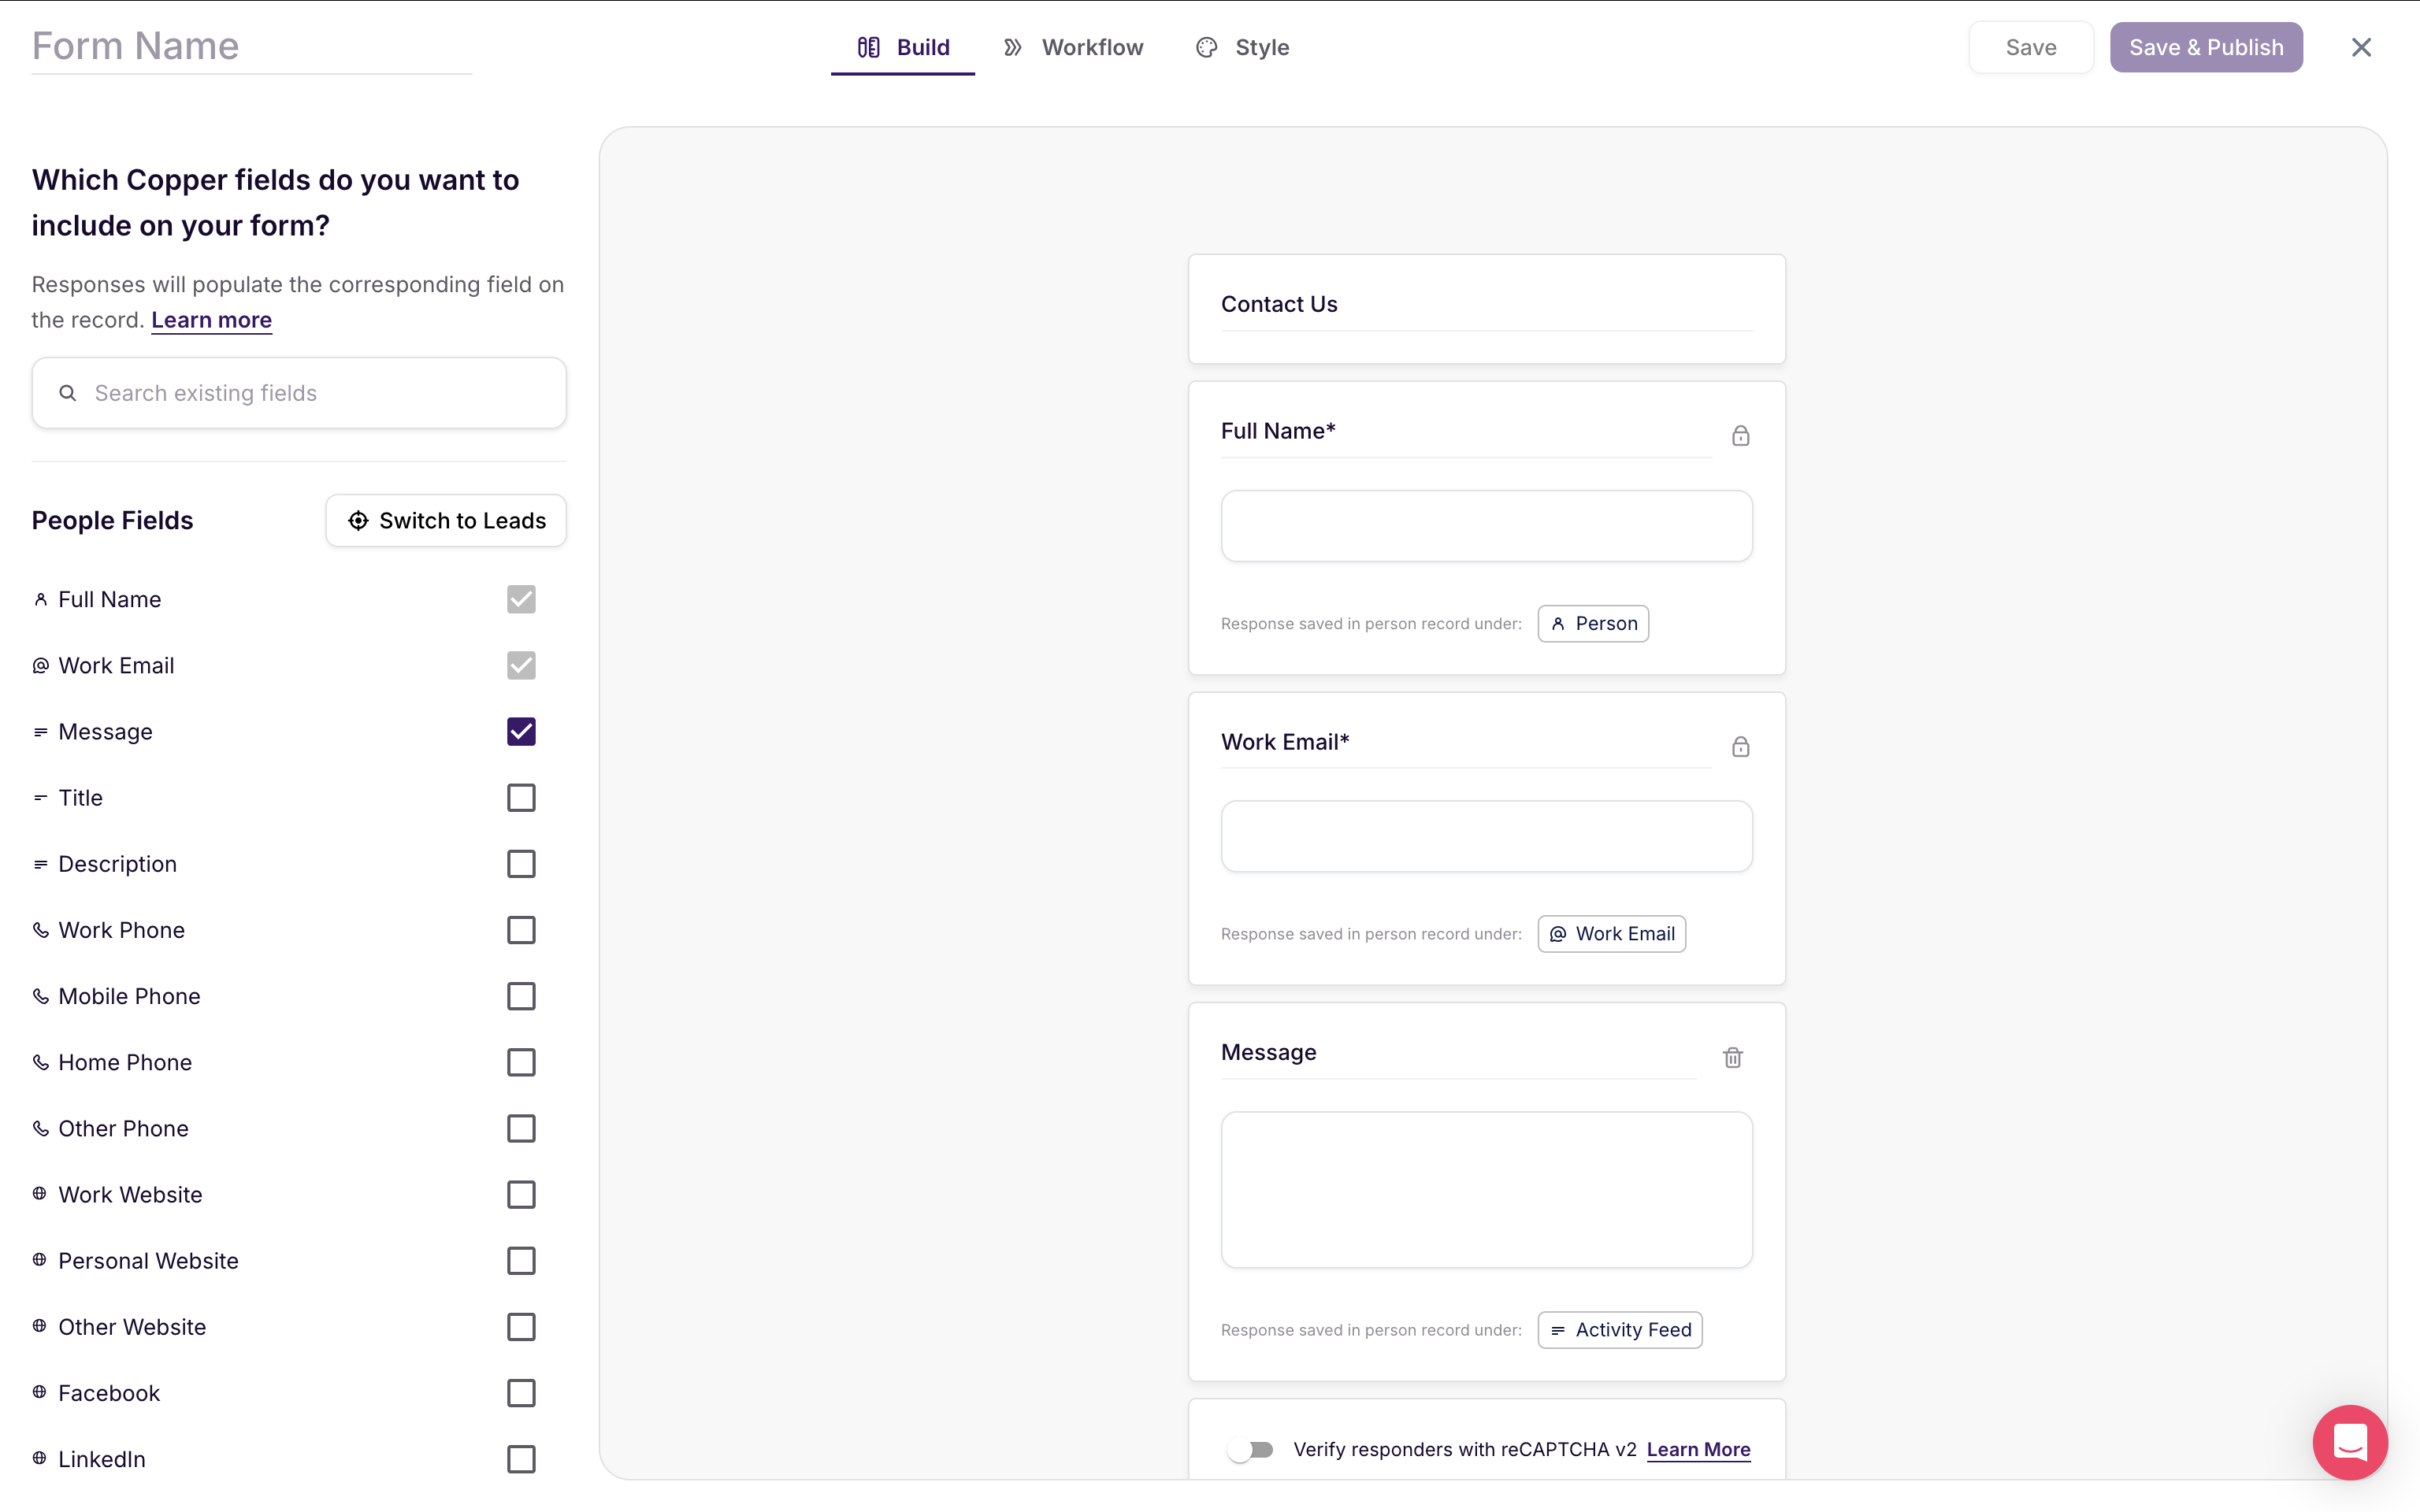This screenshot has width=2420, height=1512.
Task: Tick the Other Phone checkbox
Action: 521,1128
